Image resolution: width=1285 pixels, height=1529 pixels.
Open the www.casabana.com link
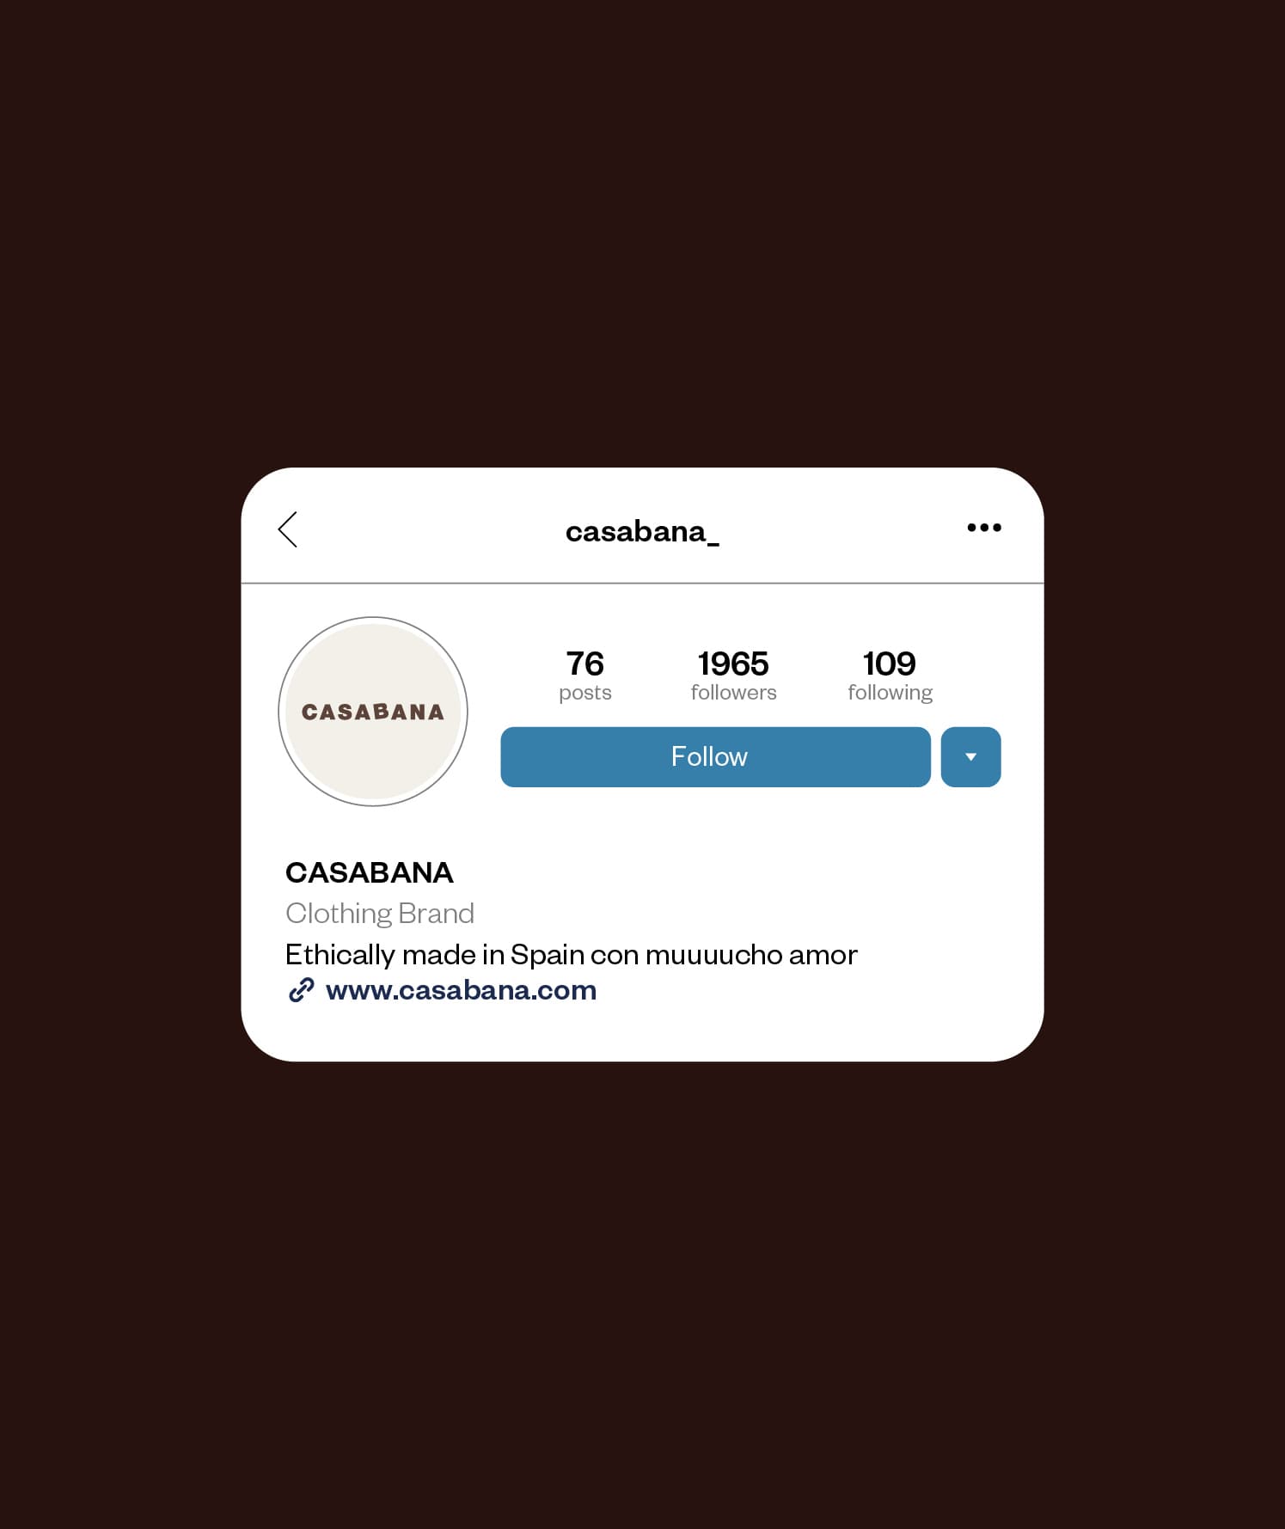click(461, 990)
